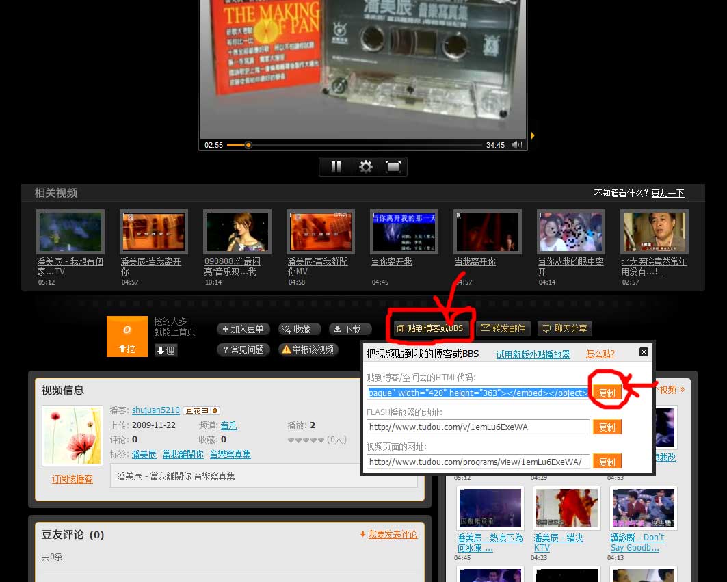This screenshot has width=727, height=582.
Task: Click the 下载 download button
Action: (x=349, y=329)
